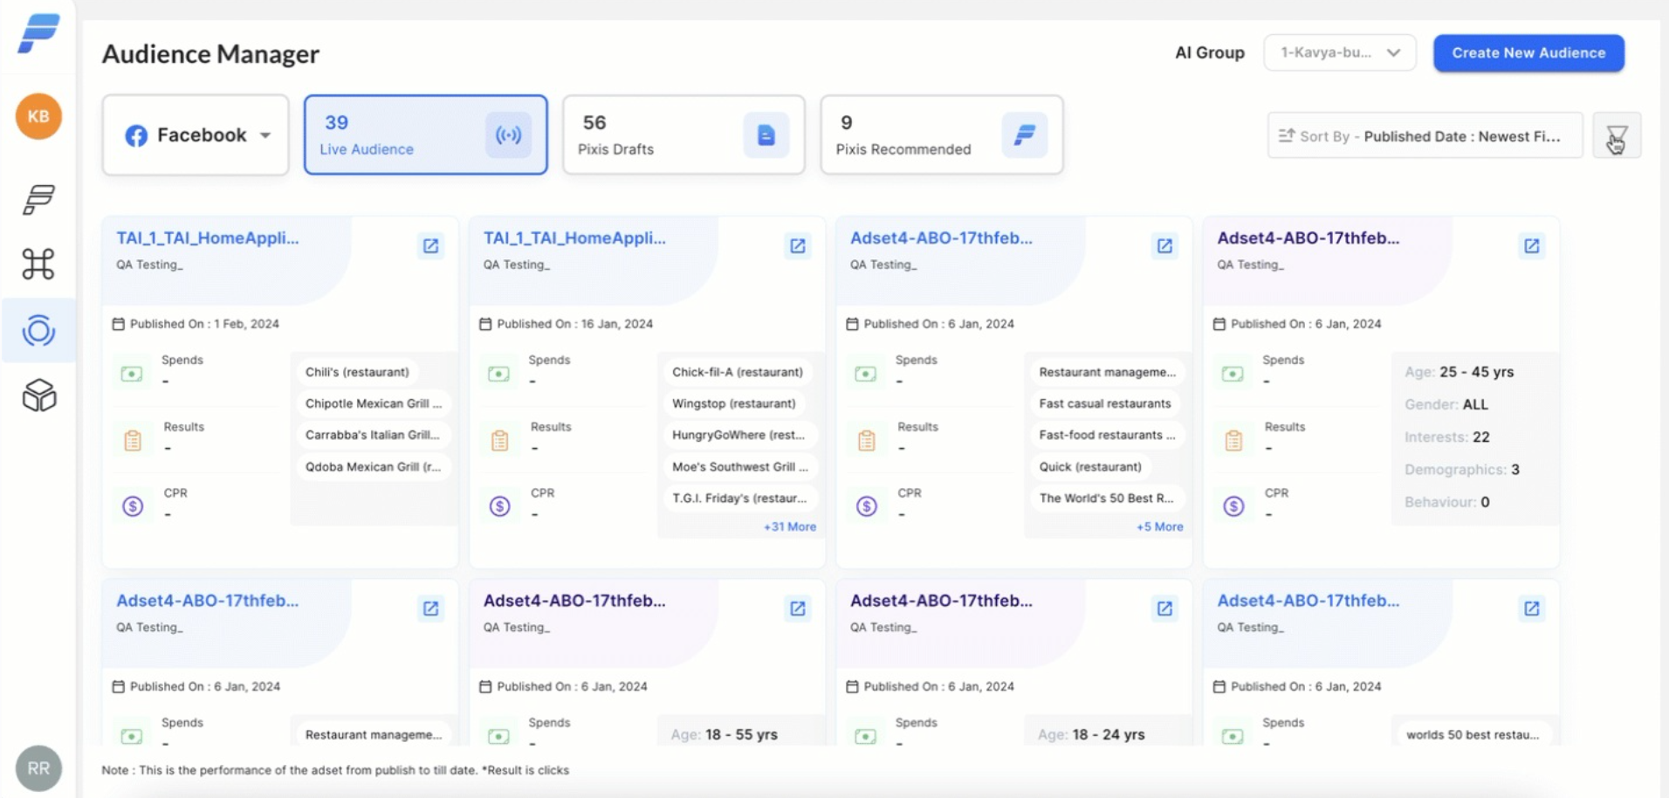Open external link on 1 Feb 2024 card
The image size is (1669, 798).
click(430, 246)
